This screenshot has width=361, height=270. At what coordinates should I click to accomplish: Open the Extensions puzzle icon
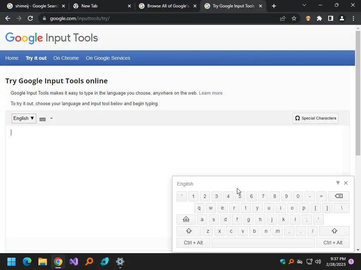pos(319,18)
